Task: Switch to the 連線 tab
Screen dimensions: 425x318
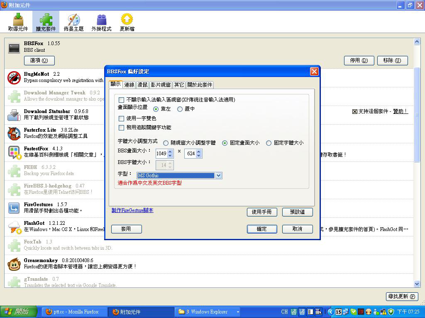Action: pyautogui.click(x=129, y=85)
